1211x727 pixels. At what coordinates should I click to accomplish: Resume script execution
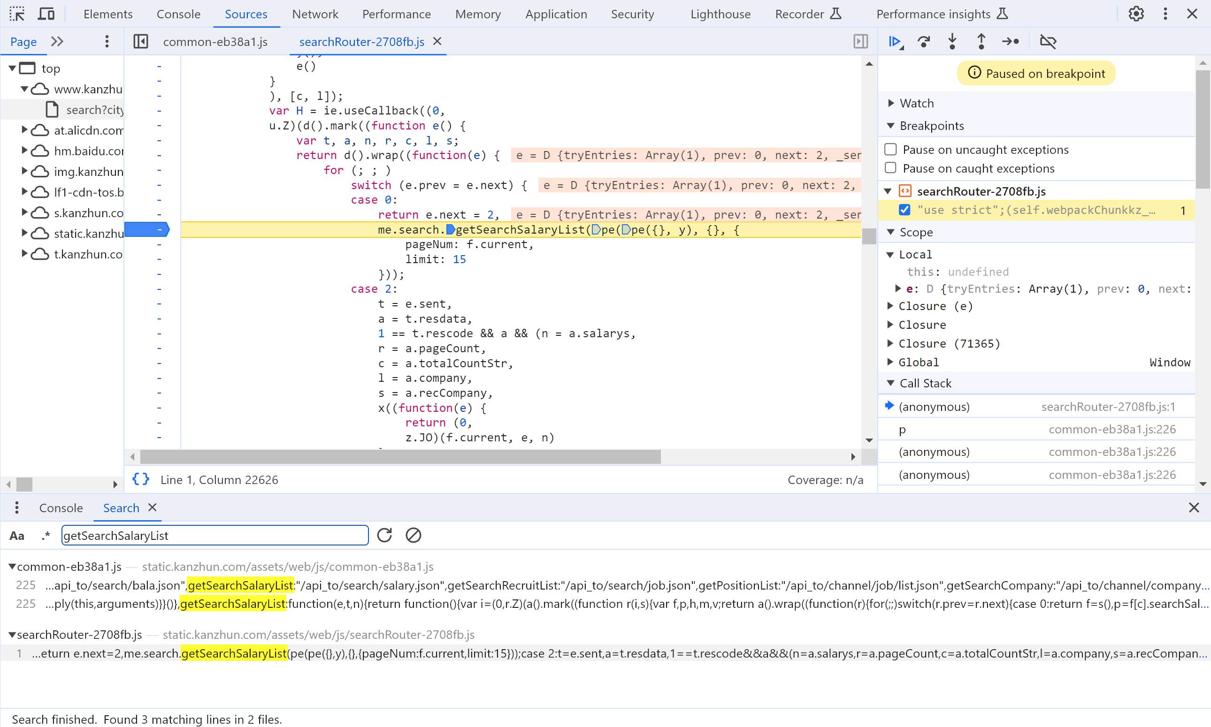pos(896,42)
